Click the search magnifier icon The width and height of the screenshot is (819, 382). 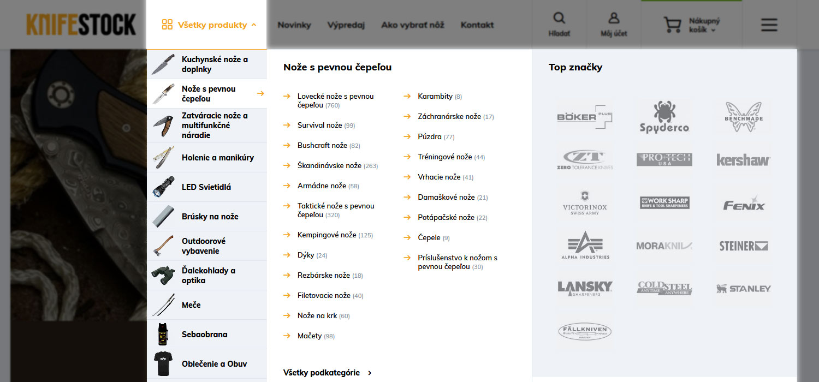pyautogui.click(x=559, y=18)
